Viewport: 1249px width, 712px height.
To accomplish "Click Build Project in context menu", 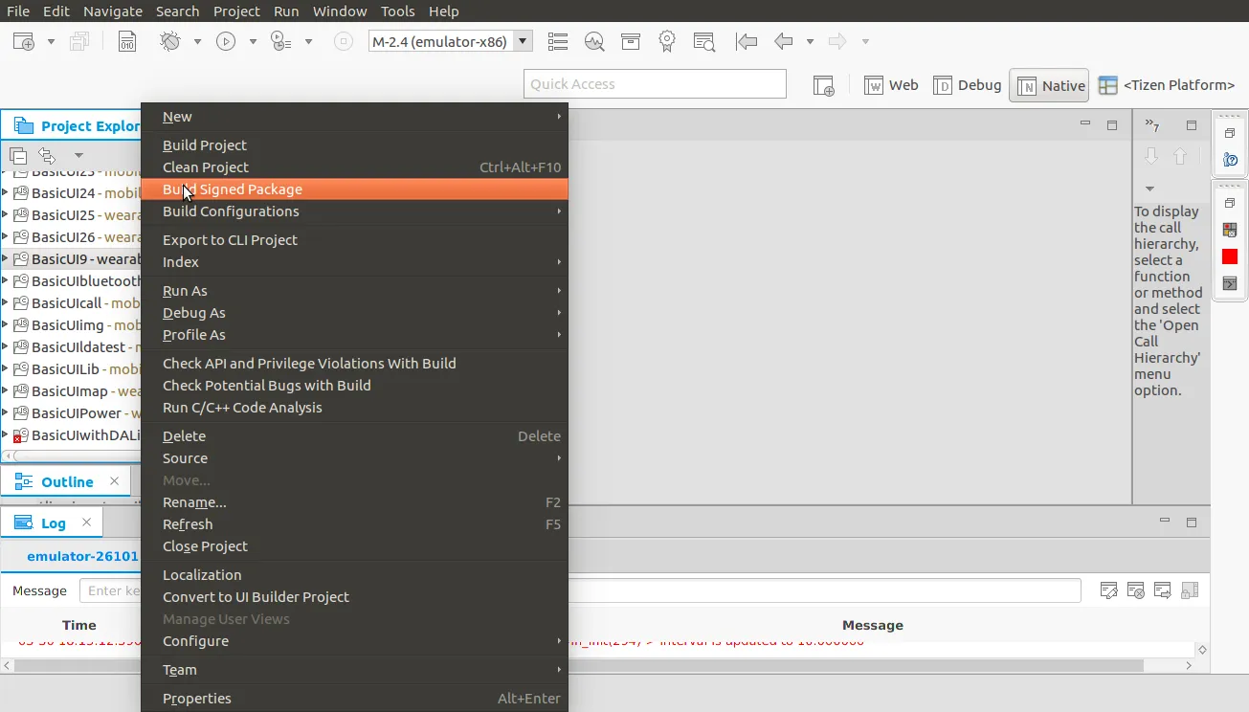I will 354,145.
